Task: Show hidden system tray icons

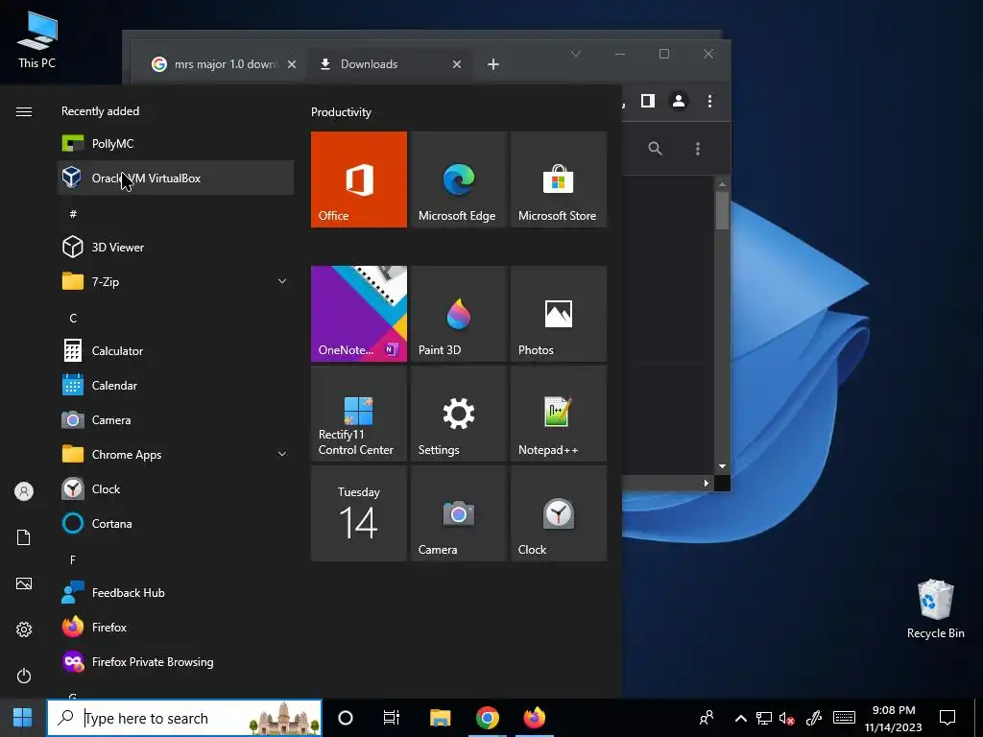Action: coord(740,718)
